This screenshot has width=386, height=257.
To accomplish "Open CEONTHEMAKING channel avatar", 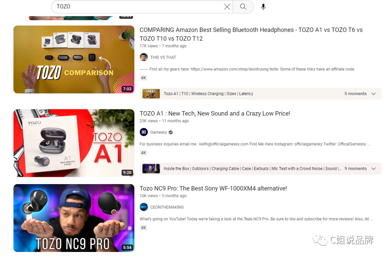I will coord(144,207).
